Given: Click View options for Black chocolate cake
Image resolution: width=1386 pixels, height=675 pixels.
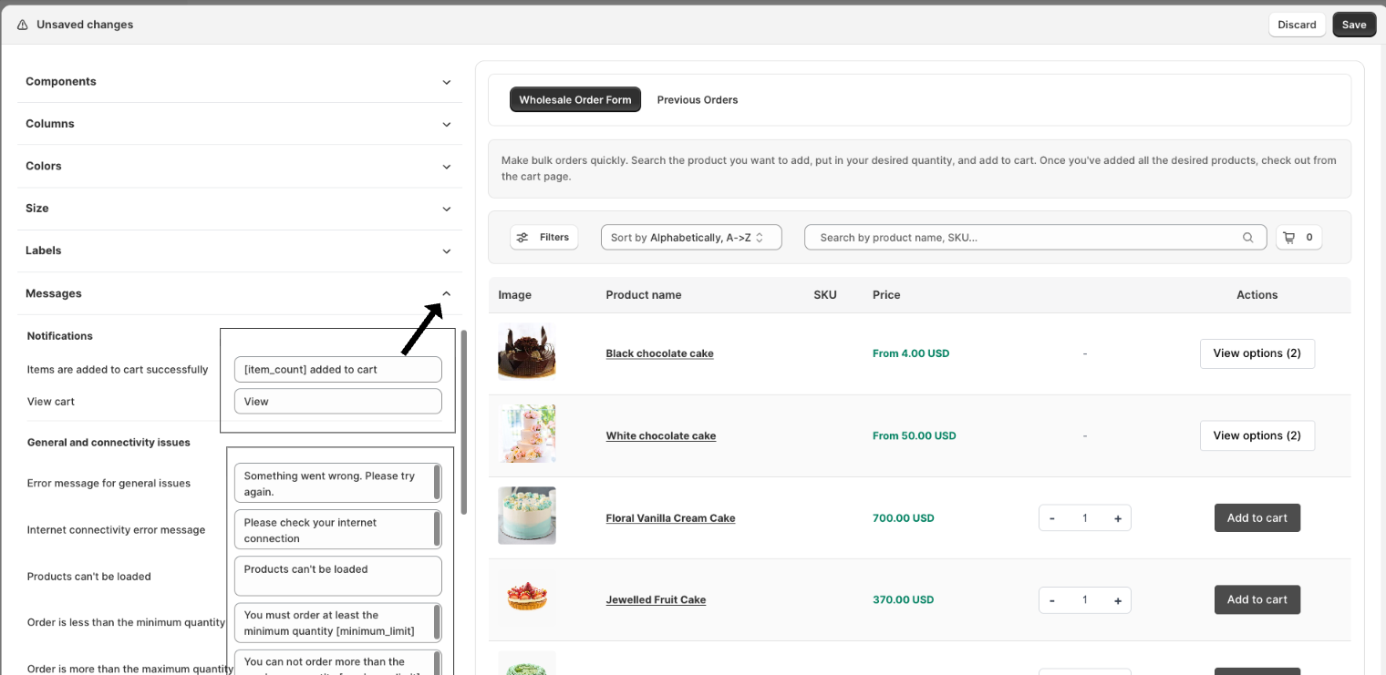Looking at the screenshot, I should [x=1256, y=353].
